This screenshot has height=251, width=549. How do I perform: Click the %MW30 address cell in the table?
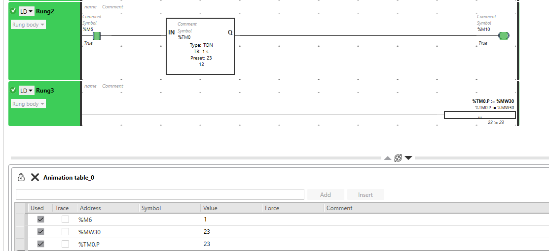(108, 231)
